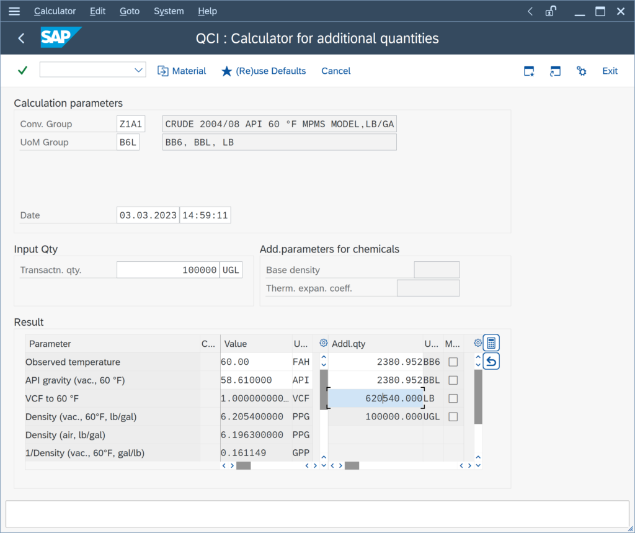
Task: Click the 0.161149 GPP value
Action: coord(256,453)
